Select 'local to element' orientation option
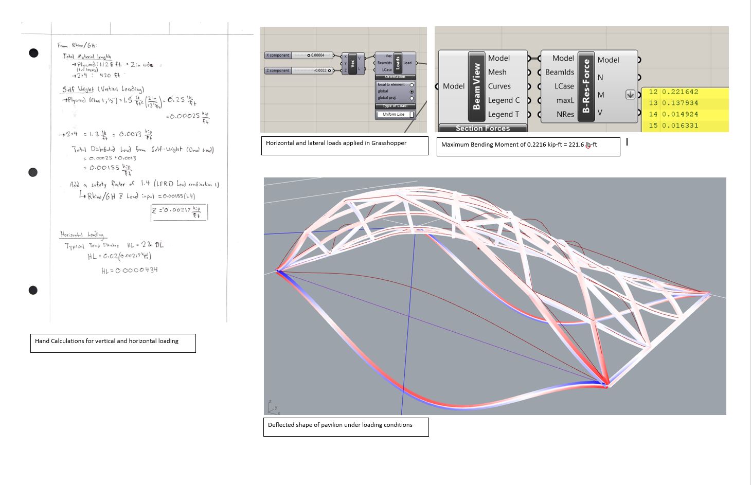This screenshot has width=751, height=485. click(x=412, y=85)
